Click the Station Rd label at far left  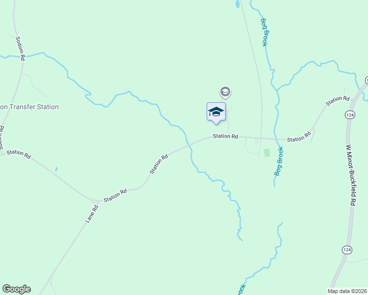tap(19, 154)
